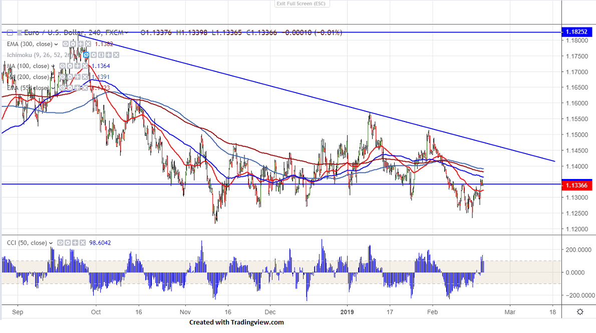Expand the CCI (50, close) dropdown arrow

51,243
